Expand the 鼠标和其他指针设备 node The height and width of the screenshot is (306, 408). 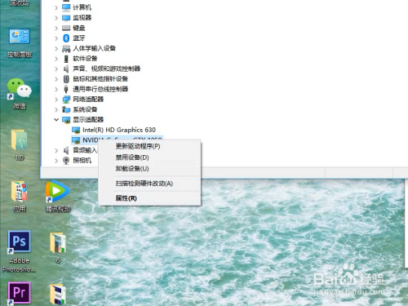[56, 79]
